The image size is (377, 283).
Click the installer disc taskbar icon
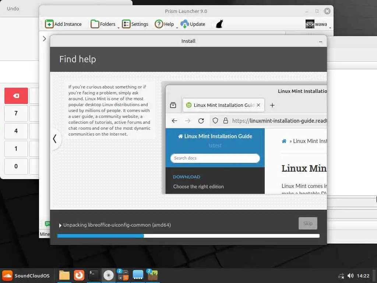tap(109, 275)
